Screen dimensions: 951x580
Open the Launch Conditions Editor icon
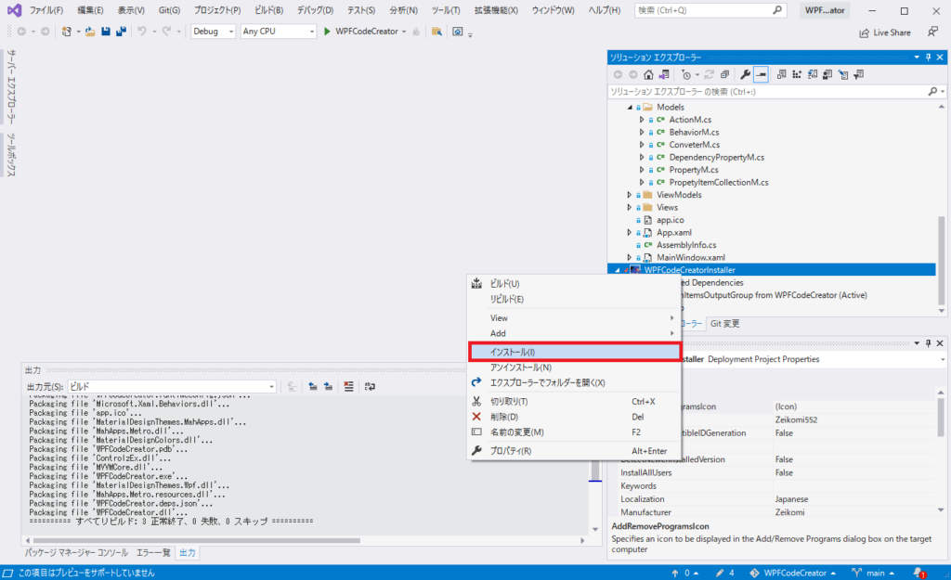coord(858,74)
